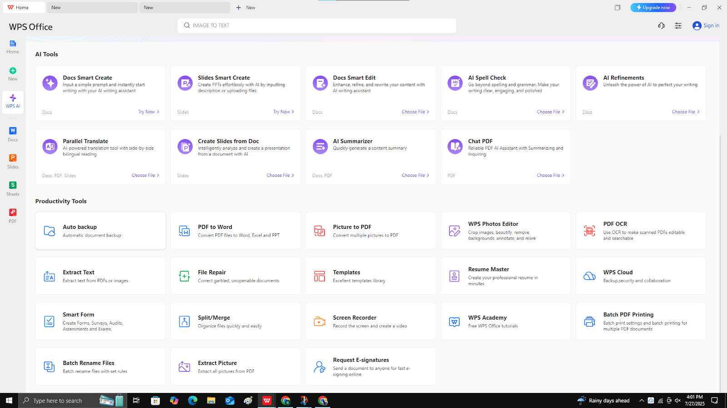The height and width of the screenshot is (408, 727).
Task: Click the Extract Picture icon
Action: coord(184,367)
